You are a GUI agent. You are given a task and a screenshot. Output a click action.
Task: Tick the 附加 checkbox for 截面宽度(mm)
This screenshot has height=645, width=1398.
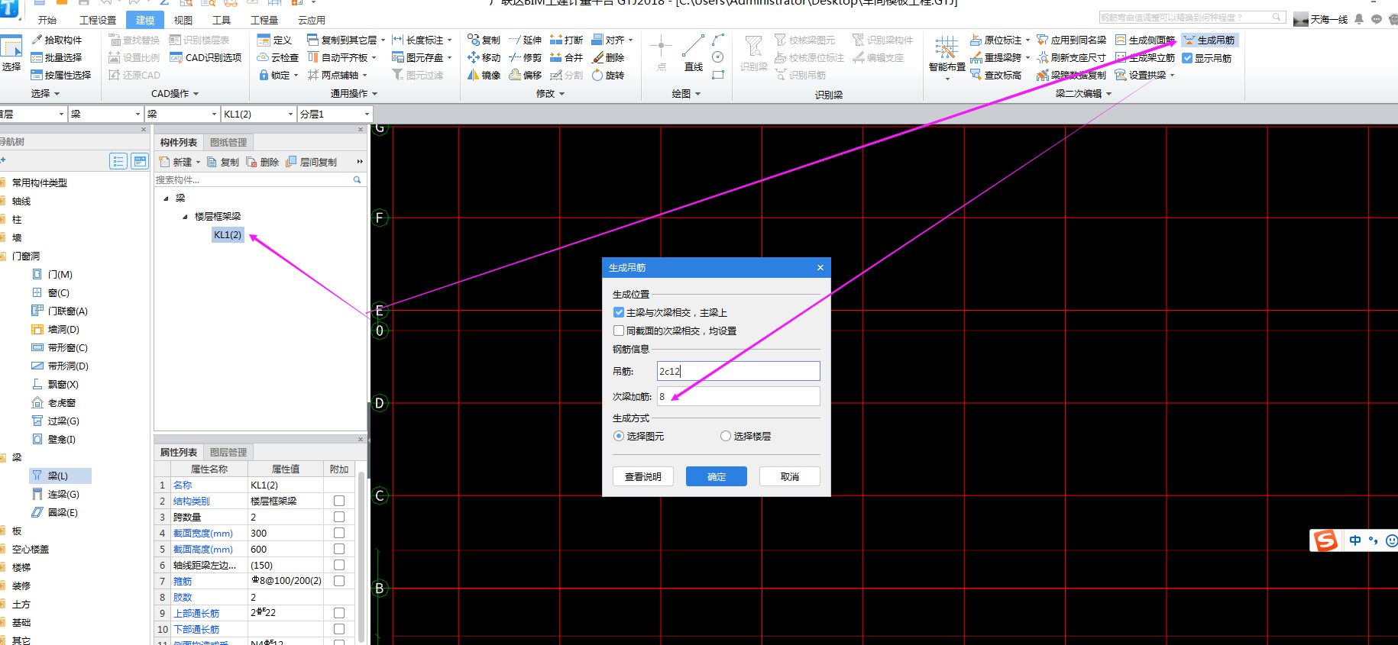click(x=339, y=533)
